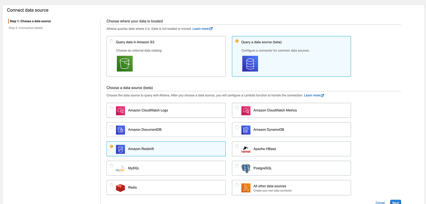Image resolution: width=426 pixels, height=204 pixels.
Task: Click the green S3 bucket icon
Action: point(125,64)
